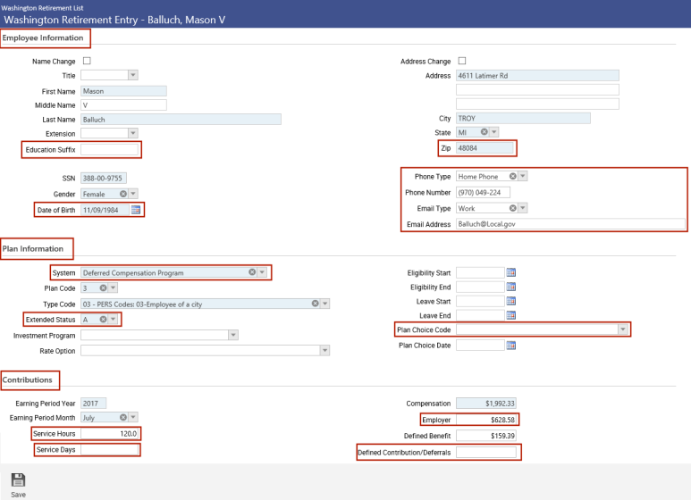Clear the System field value

coord(252,272)
